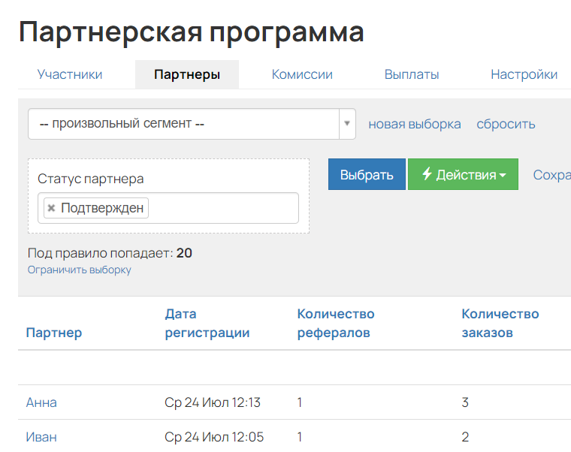The image size is (571, 452).
Task: Sort by Количество рефералов column
Action: tap(336, 323)
